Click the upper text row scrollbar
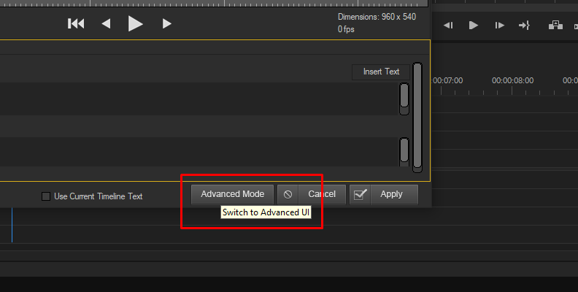Viewport: 578px width, 292px height. [404, 99]
